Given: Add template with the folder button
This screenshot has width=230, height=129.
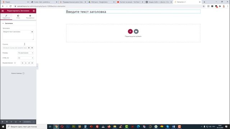Looking at the screenshot, I should [136, 31].
